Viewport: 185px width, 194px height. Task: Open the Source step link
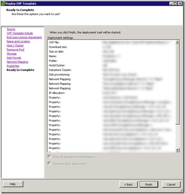pyautogui.click(x=11, y=29)
